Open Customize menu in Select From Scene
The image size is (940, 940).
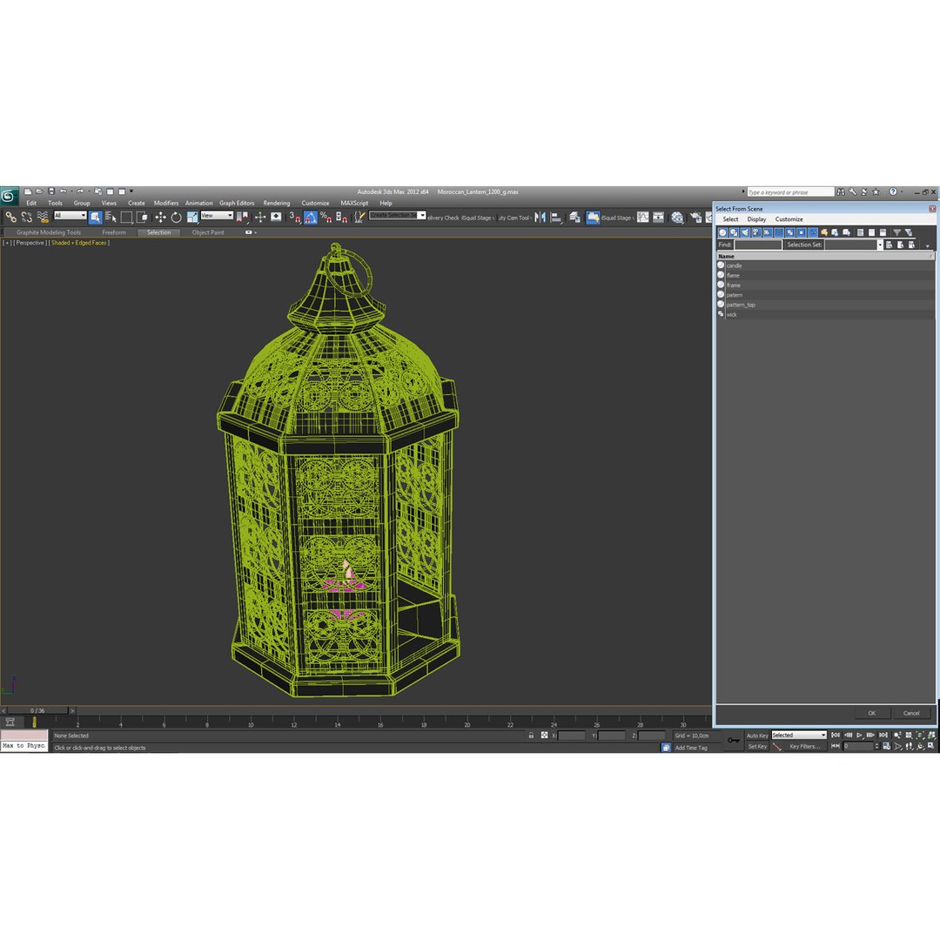pos(789,219)
